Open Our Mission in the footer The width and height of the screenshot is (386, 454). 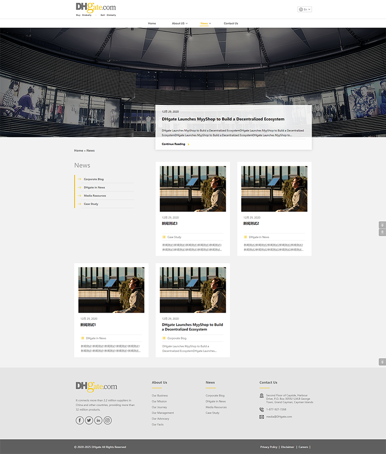point(159,401)
